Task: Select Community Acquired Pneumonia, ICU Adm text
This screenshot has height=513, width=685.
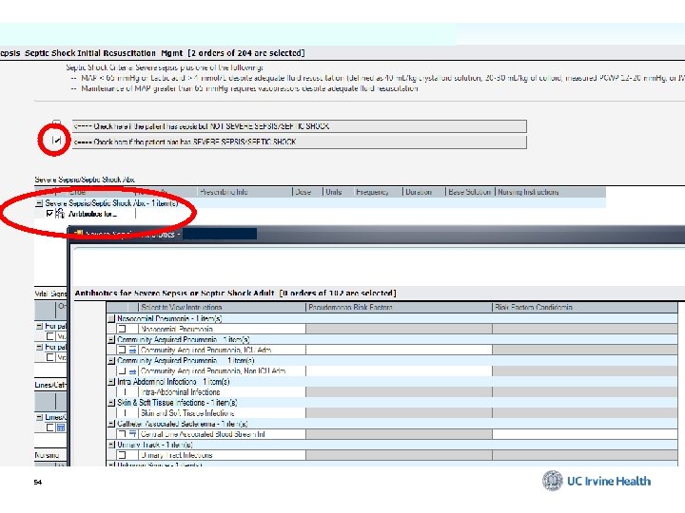Action: 205,351
